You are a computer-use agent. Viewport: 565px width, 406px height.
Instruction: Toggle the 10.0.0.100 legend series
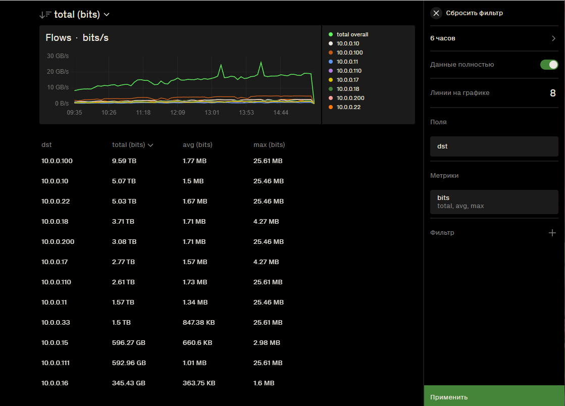coord(349,53)
